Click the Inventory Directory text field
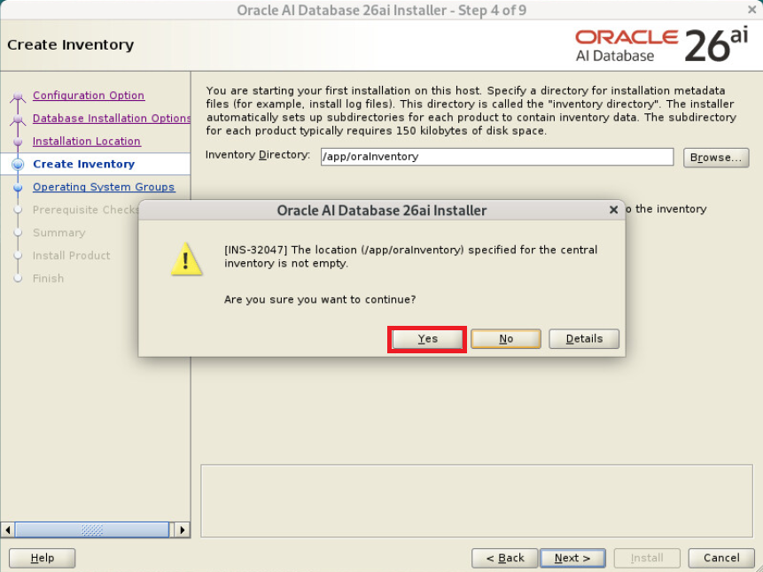 [x=497, y=157]
